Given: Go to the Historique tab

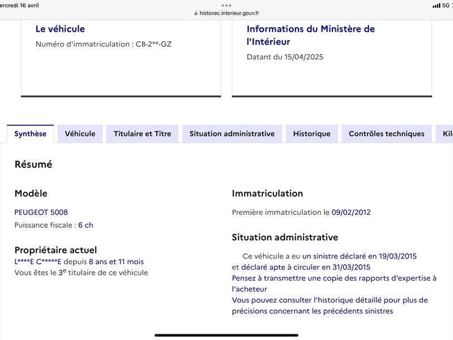Looking at the screenshot, I should 312,134.
